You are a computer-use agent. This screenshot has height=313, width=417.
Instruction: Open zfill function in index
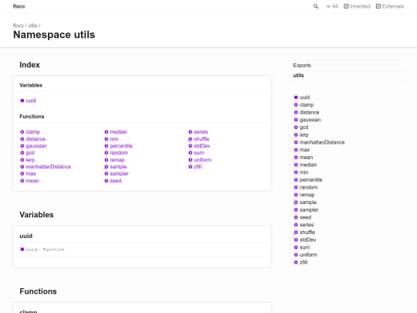[198, 167]
